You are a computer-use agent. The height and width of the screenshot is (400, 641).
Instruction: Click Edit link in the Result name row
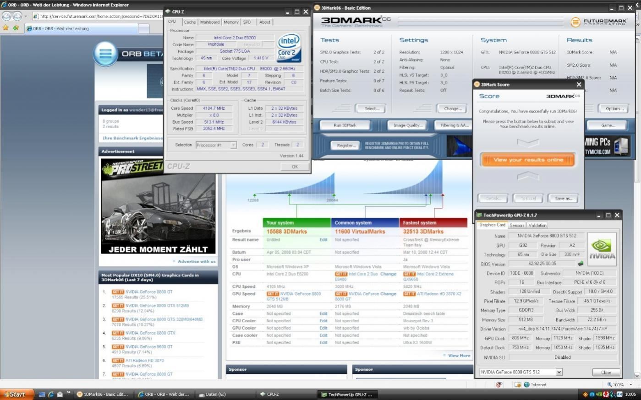click(323, 240)
